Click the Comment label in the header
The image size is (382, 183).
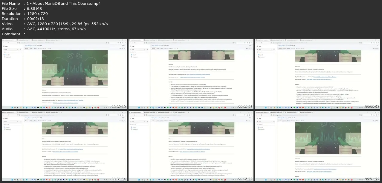[x=11, y=34]
